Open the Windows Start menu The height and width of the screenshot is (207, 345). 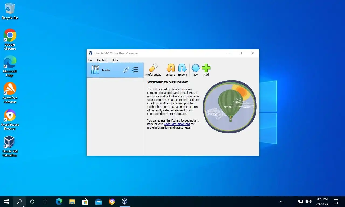6,202
